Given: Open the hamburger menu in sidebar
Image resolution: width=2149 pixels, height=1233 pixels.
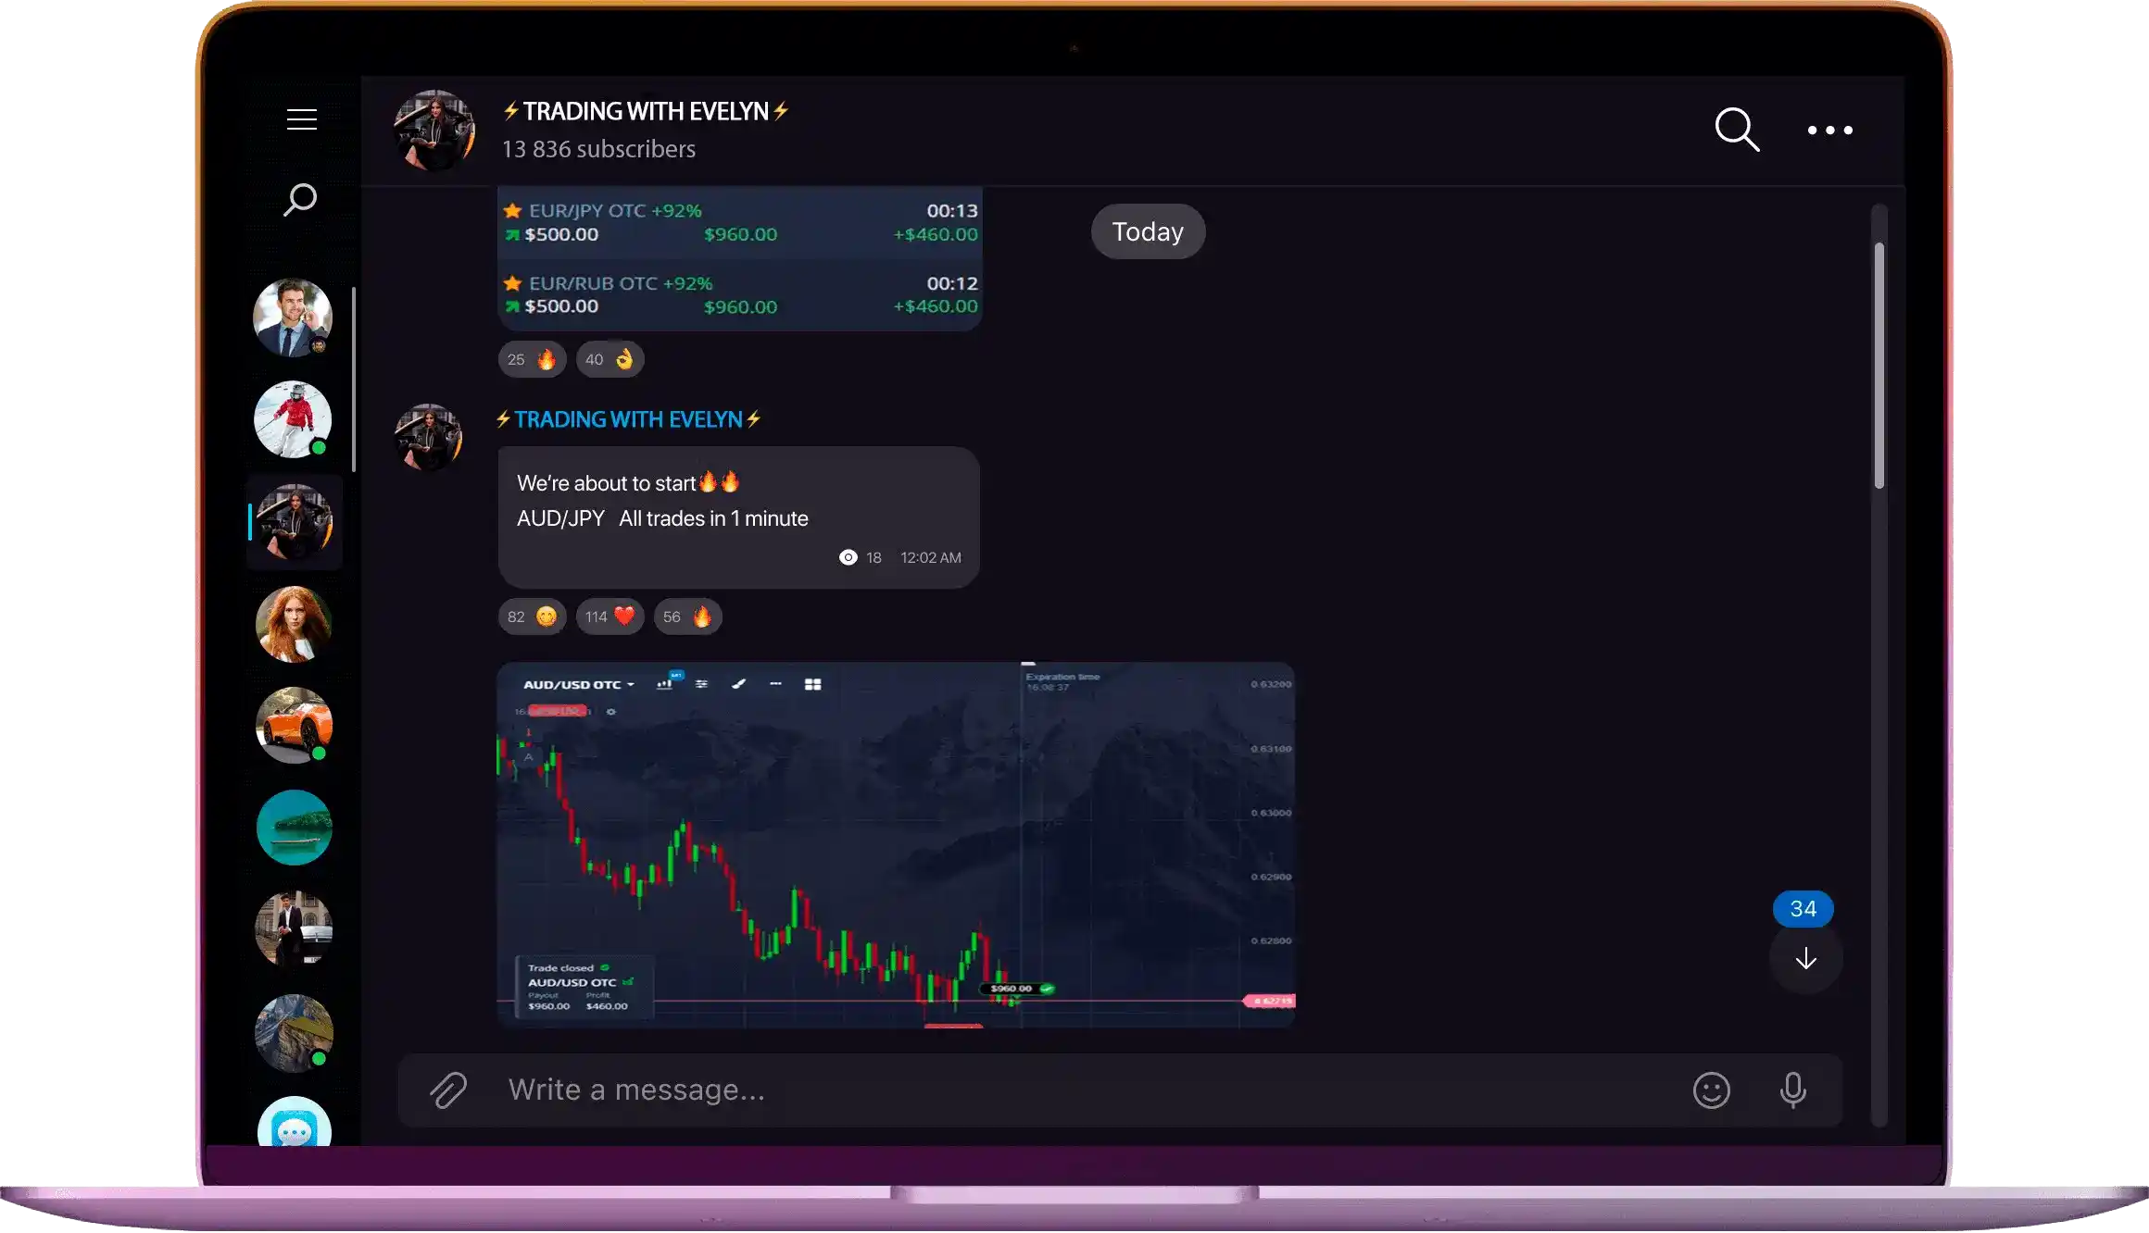Looking at the screenshot, I should click(301, 119).
